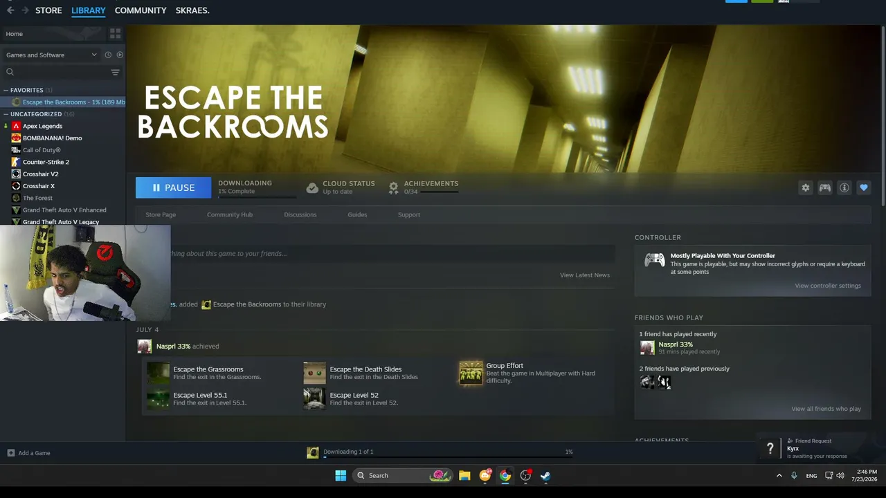This screenshot has width=886, height=498.
Task: Open controller layout icon
Action: pos(825,187)
